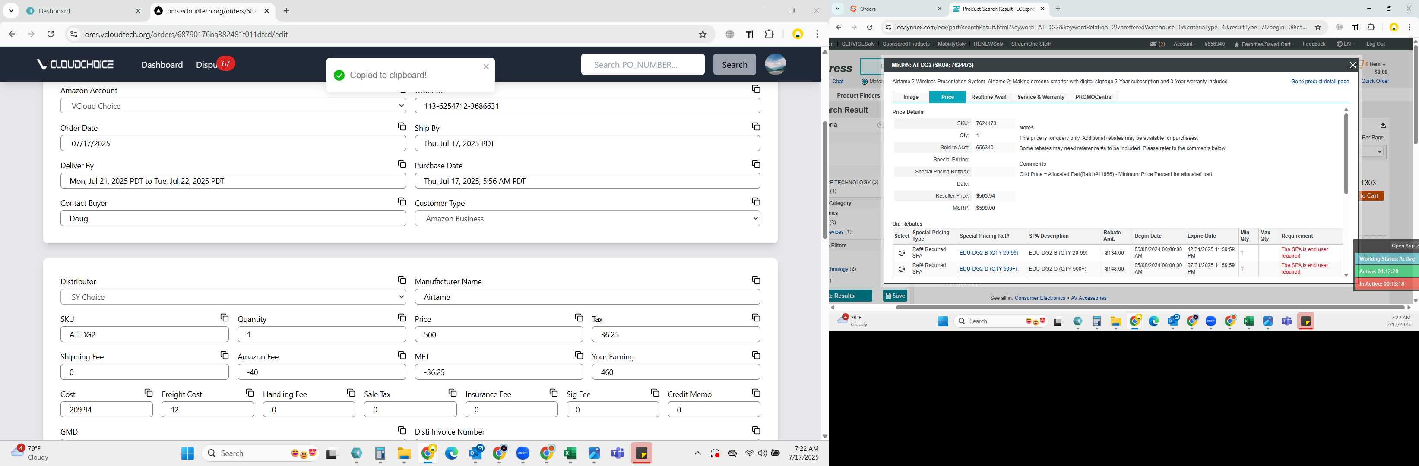Screen dimensions: 1419x466
Task: Switch to the Realtime Avail tab
Action: (x=988, y=97)
